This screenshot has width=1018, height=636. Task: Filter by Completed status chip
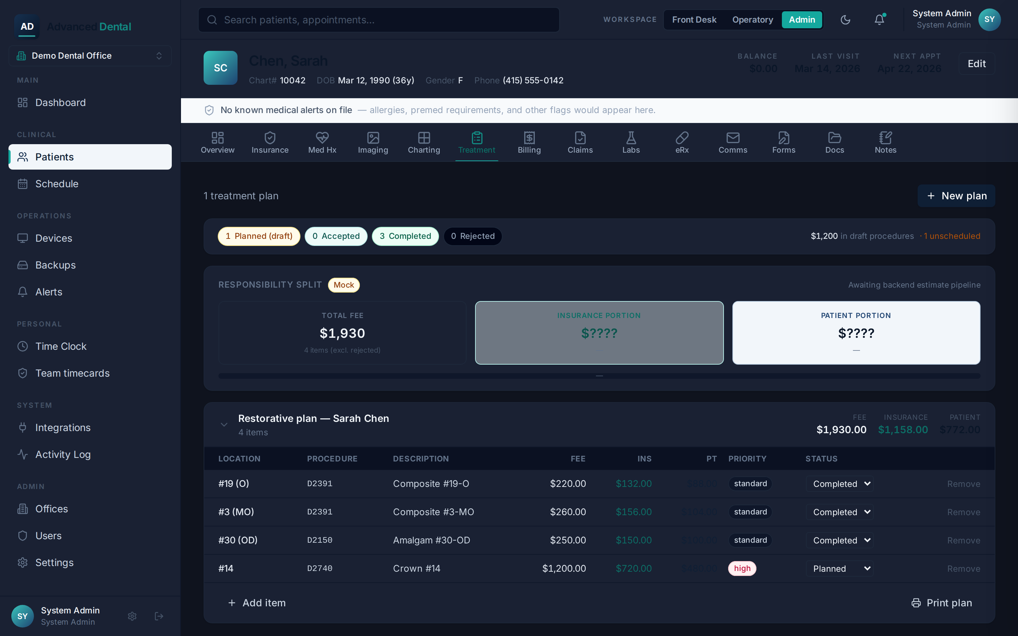tap(405, 236)
